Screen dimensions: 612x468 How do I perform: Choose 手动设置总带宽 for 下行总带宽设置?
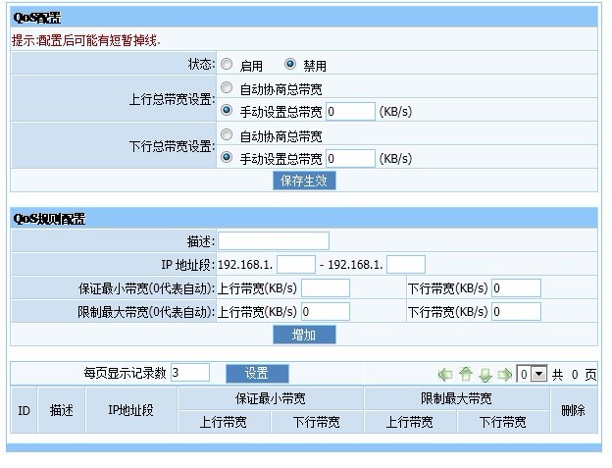[x=227, y=157]
